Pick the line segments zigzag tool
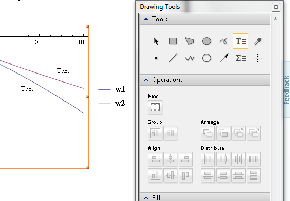The height and width of the screenshot is (201, 290). coord(190,58)
